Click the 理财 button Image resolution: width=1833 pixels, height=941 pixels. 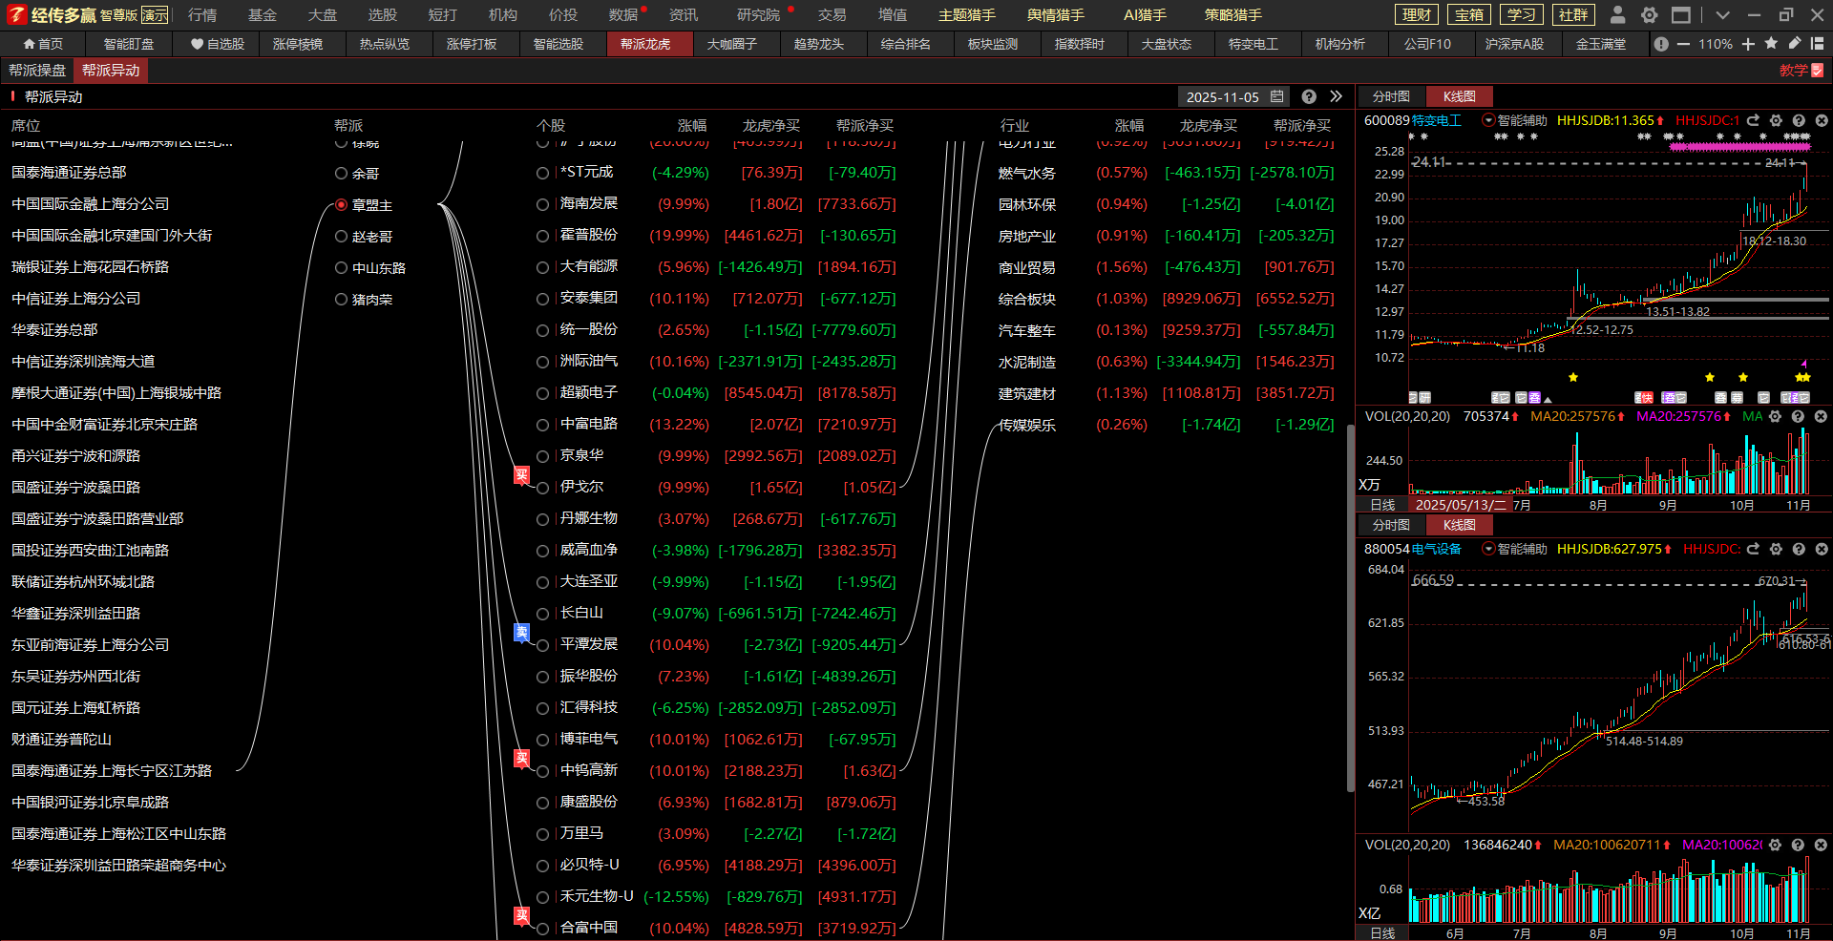click(x=1417, y=15)
